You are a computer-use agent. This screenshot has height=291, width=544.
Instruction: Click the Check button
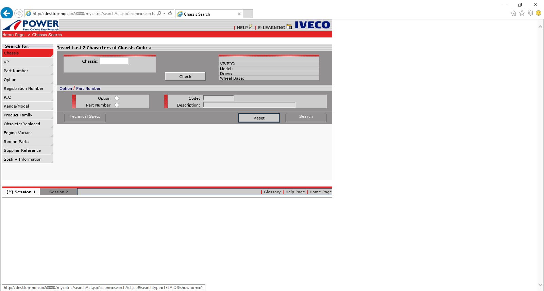(x=185, y=76)
